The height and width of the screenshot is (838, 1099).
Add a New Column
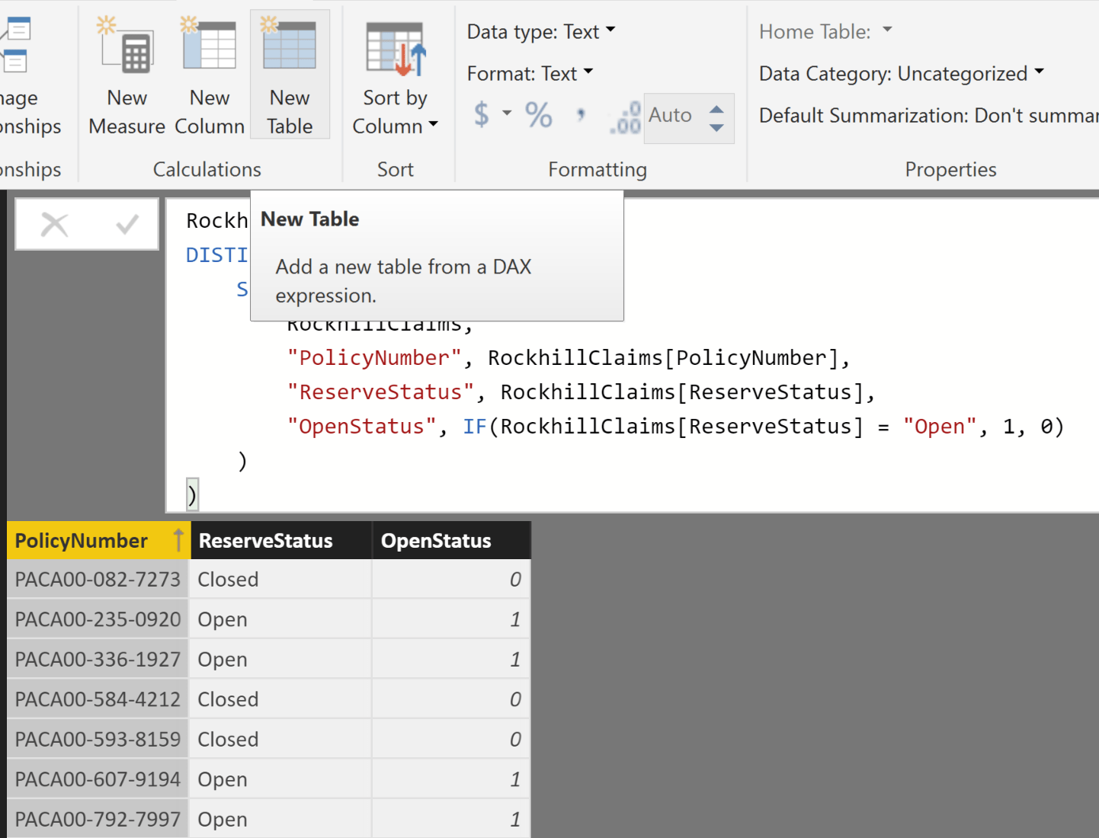pyautogui.click(x=209, y=72)
